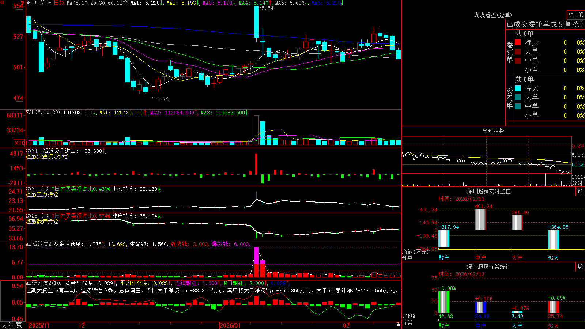This screenshot has height=329, width=585.
Task: Click the star icon before 中关村
Action: pyautogui.click(x=29, y=3)
